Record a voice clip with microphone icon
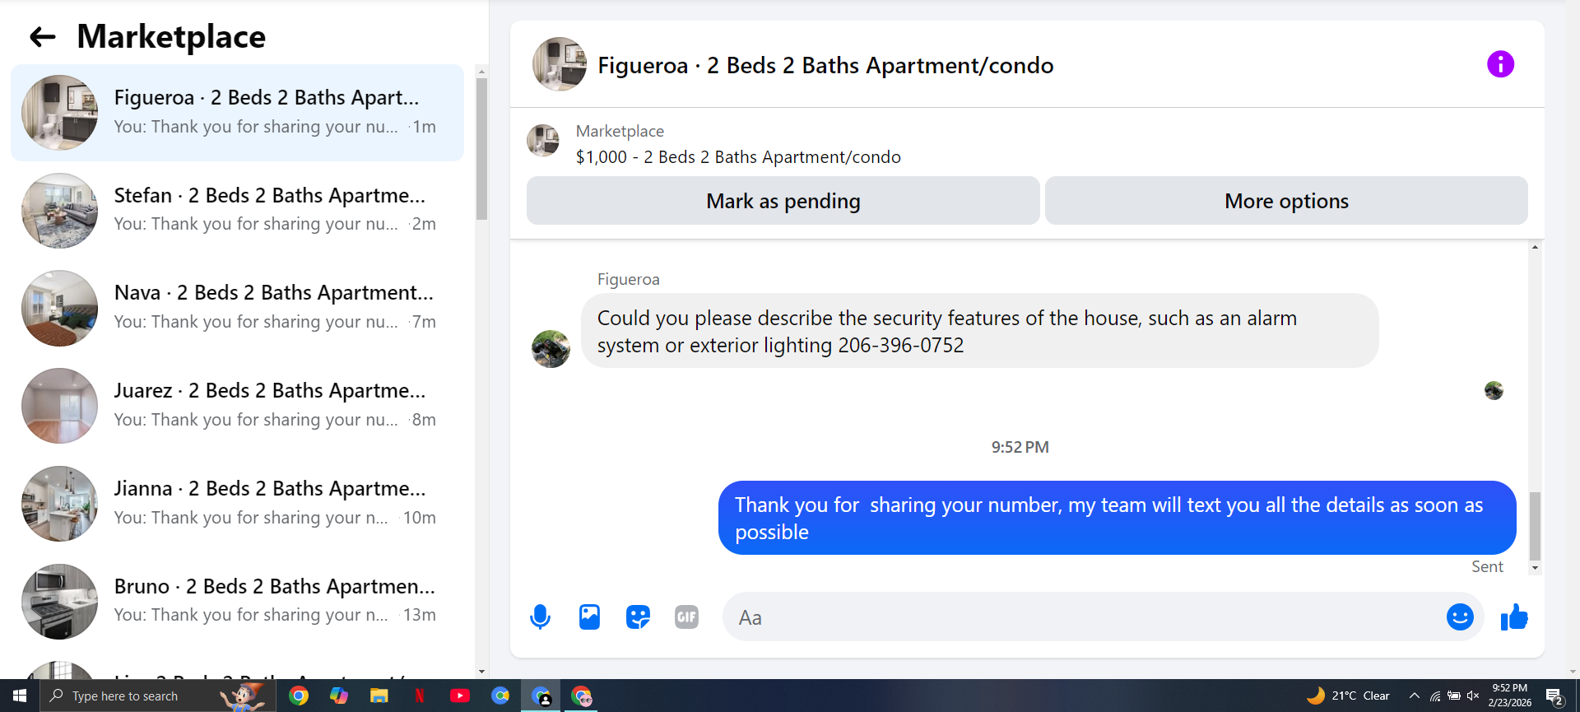Image resolution: width=1580 pixels, height=712 pixels. click(540, 617)
